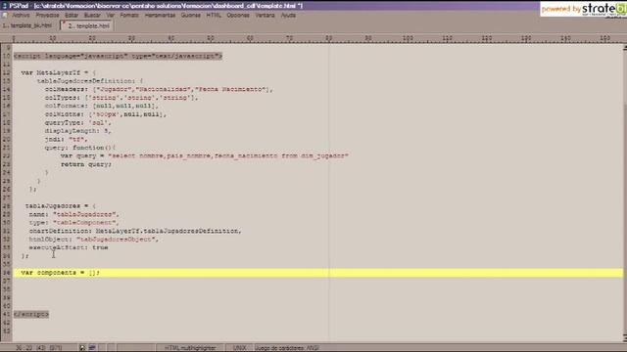This screenshot has height=352, width=627.
Task: Open the Ayuda menu
Action: coord(288,16)
